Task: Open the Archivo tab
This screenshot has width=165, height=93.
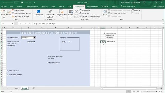Action: 4,6
